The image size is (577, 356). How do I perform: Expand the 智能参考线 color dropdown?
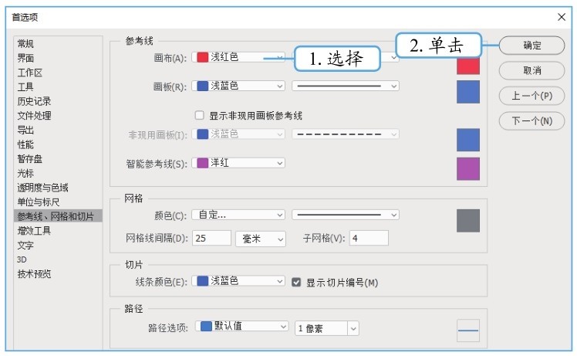(238, 163)
